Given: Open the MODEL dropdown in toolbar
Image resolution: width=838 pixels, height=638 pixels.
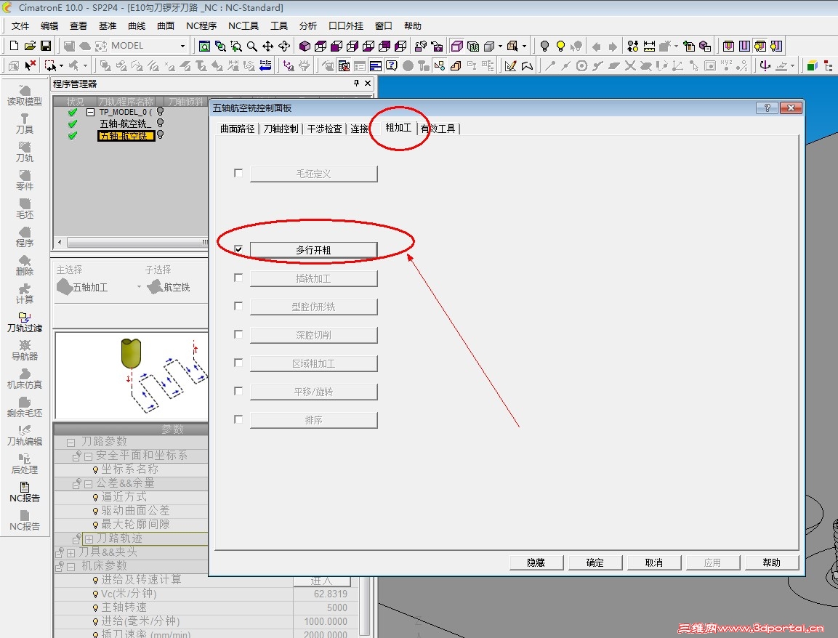Looking at the screenshot, I should [182, 47].
